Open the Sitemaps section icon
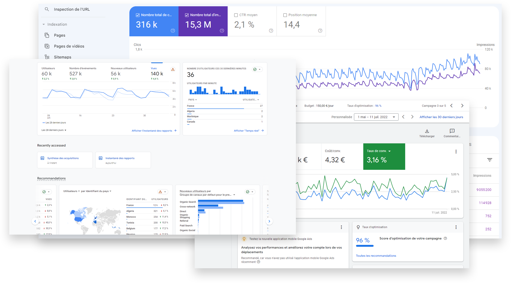The width and height of the screenshot is (511, 283). tap(47, 57)
